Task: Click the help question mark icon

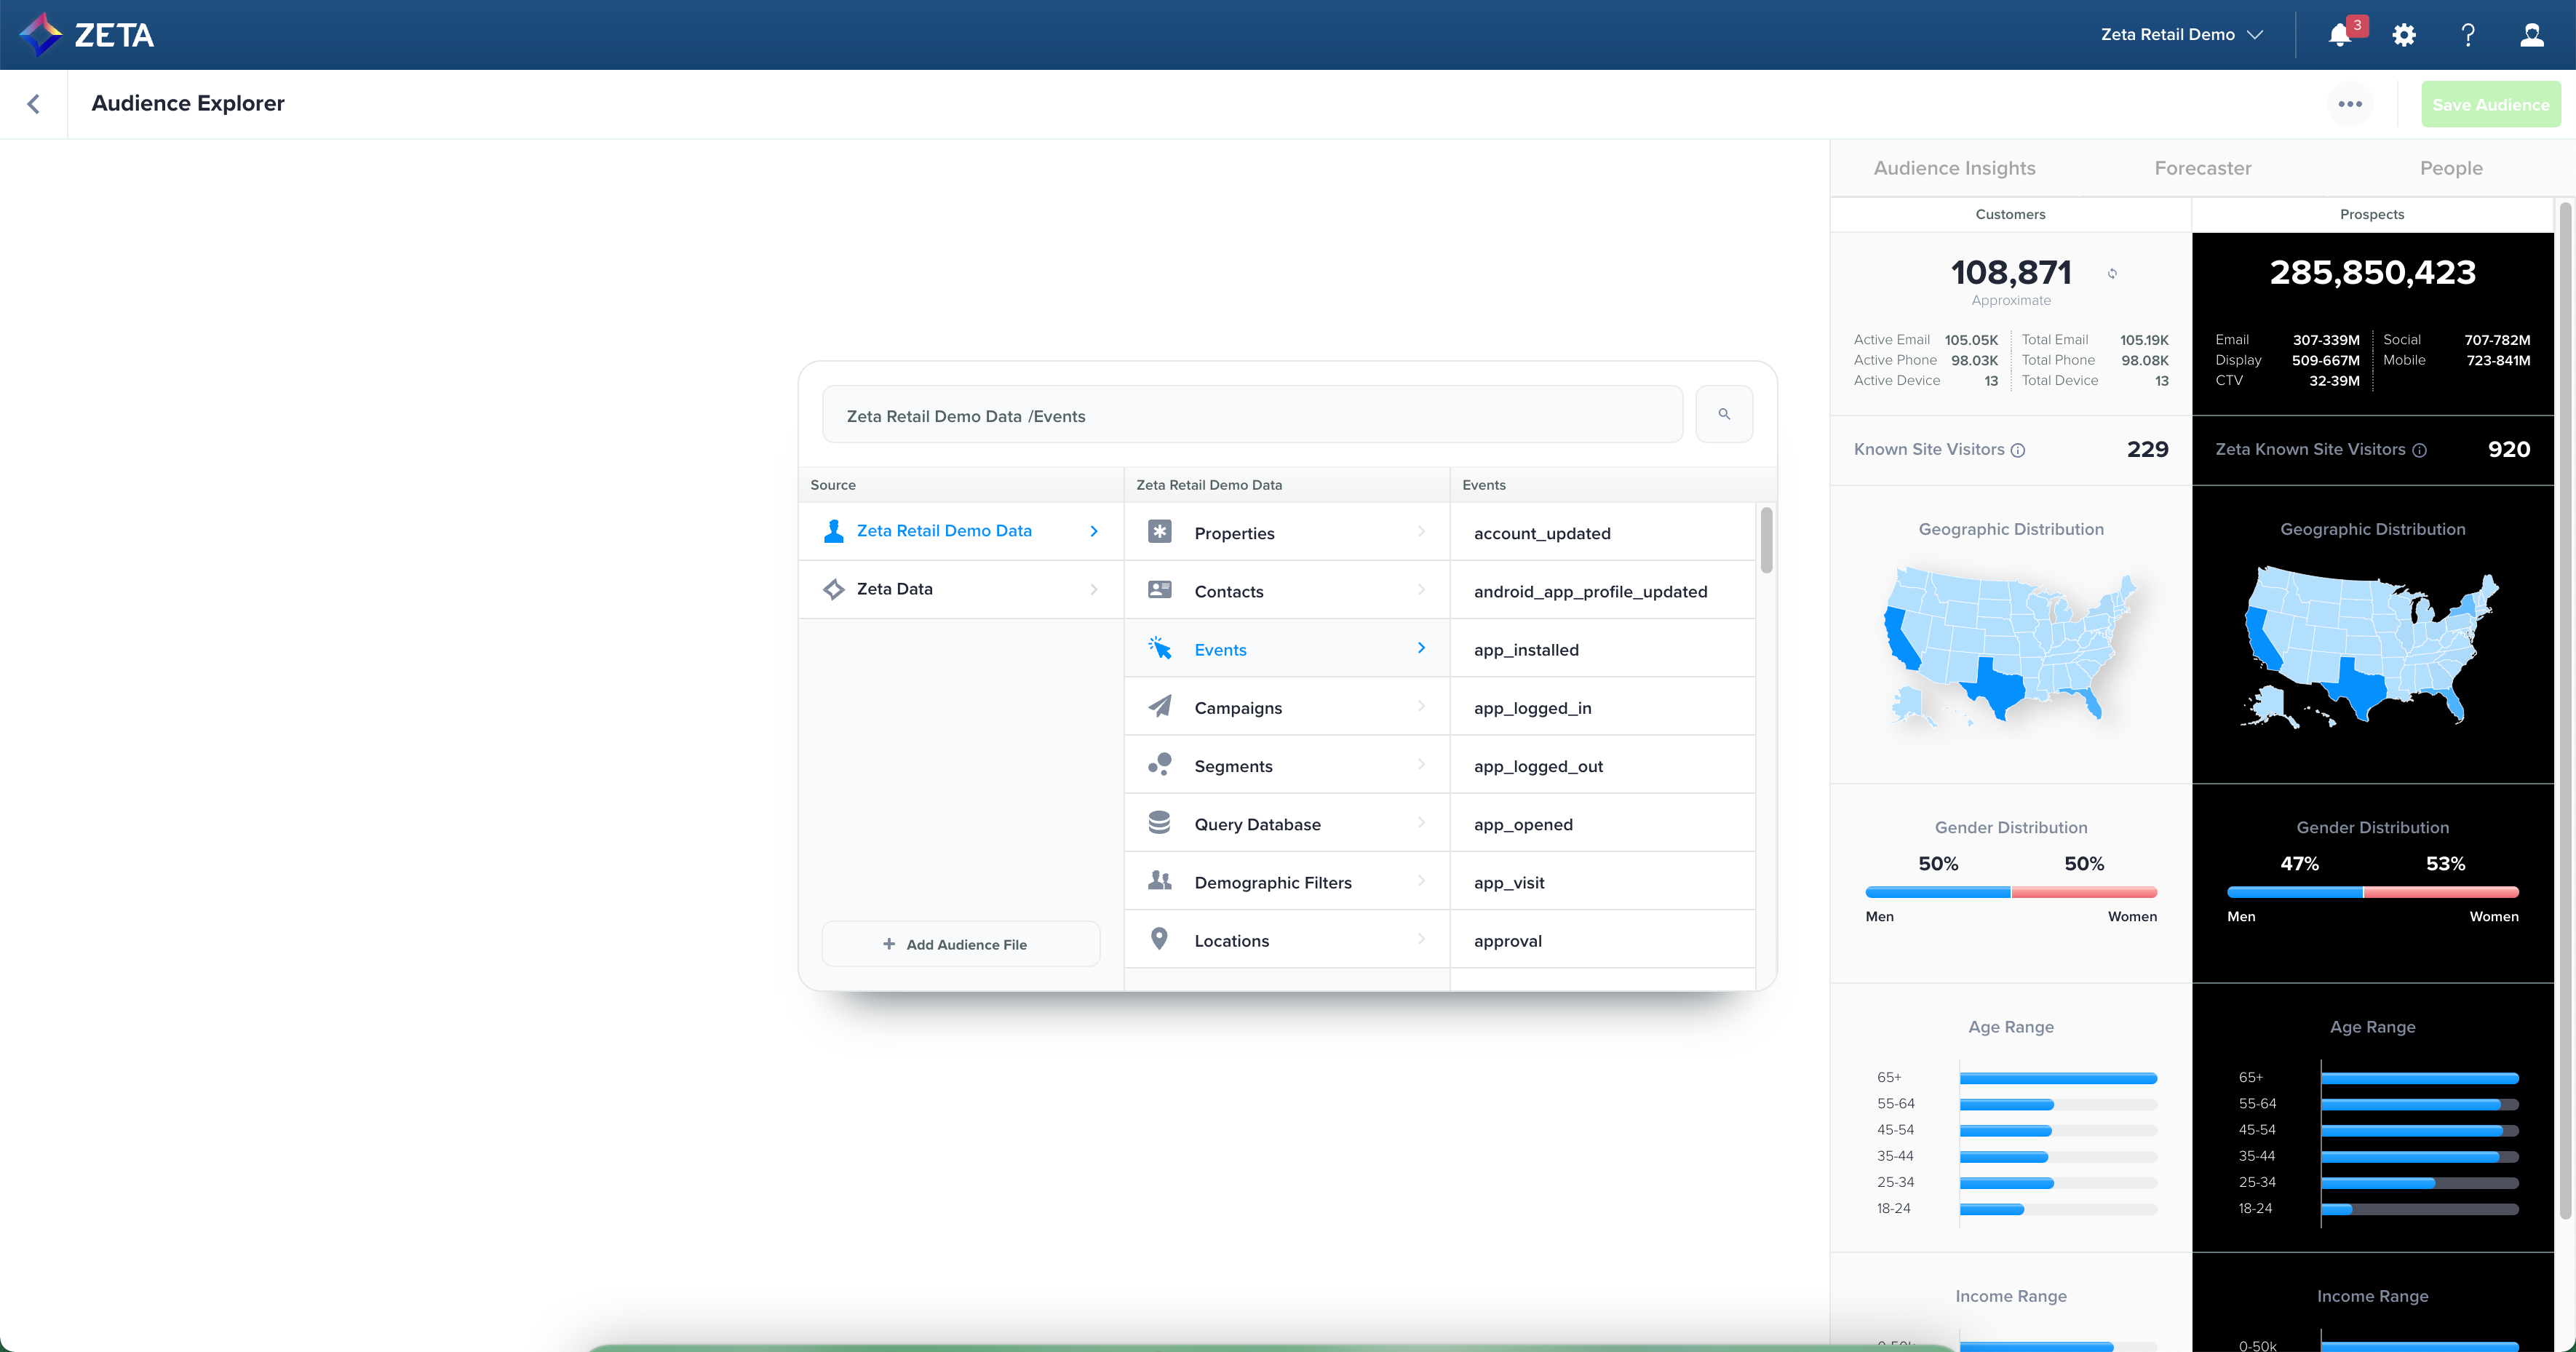Action: [2468, 35]
